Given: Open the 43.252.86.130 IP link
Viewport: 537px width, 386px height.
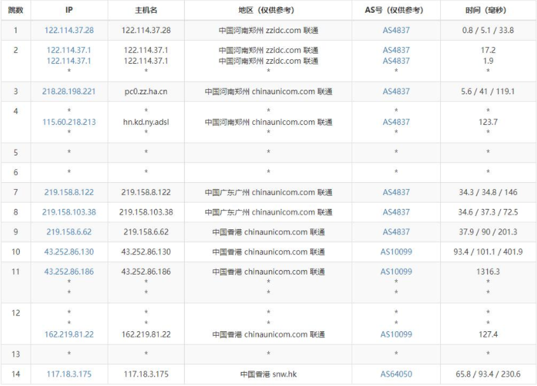Looking at the screenshot, I should click(x=69, y=252).
